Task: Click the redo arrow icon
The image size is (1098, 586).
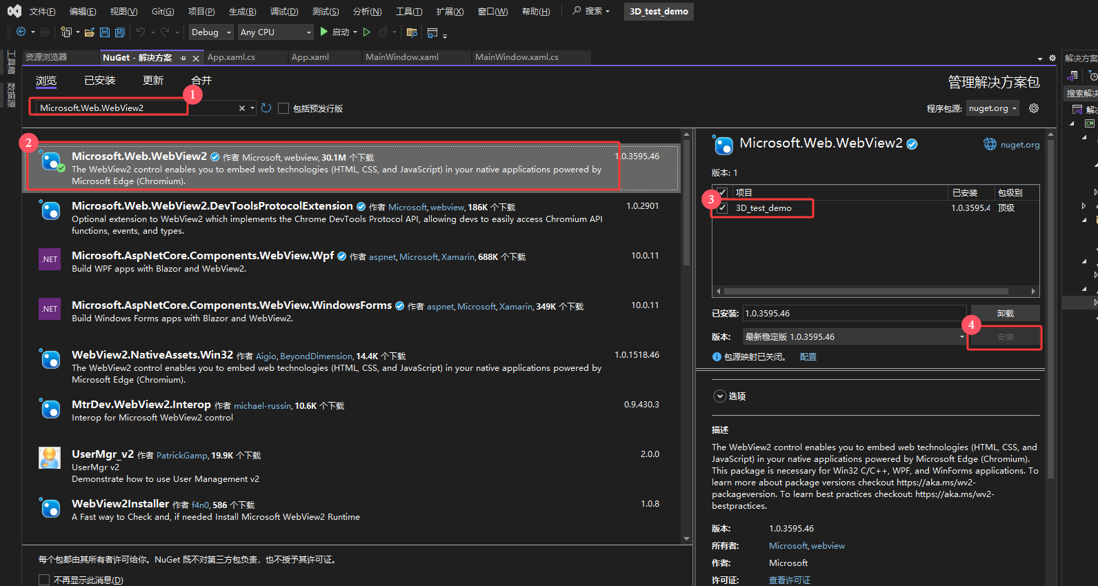Action: point(165,32)
